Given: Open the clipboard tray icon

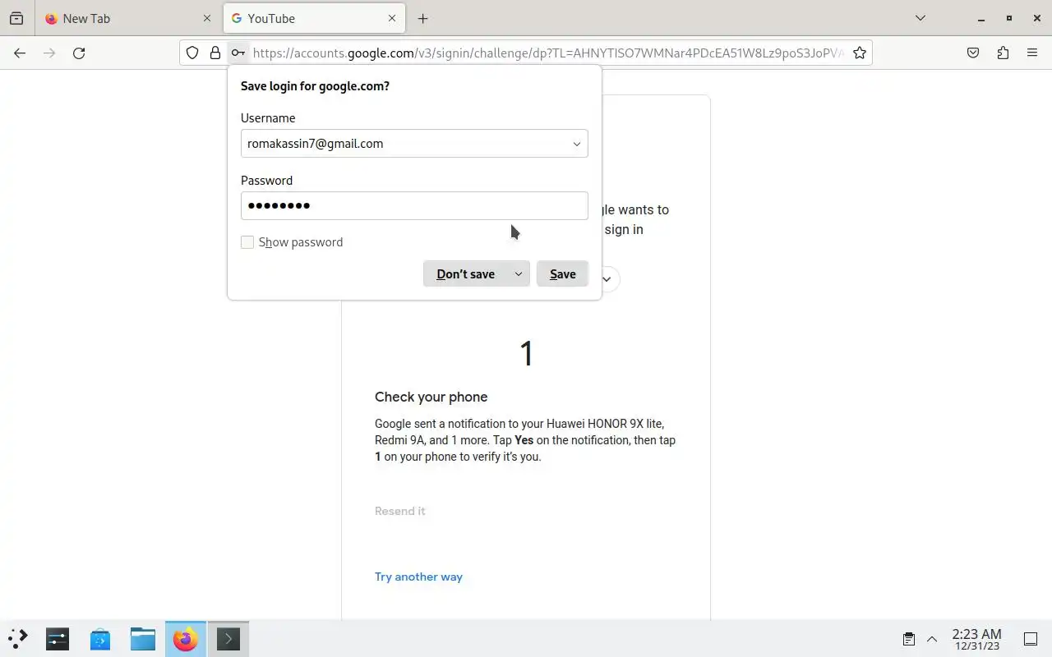Looking at the screenshot, I should click(909, 639).
